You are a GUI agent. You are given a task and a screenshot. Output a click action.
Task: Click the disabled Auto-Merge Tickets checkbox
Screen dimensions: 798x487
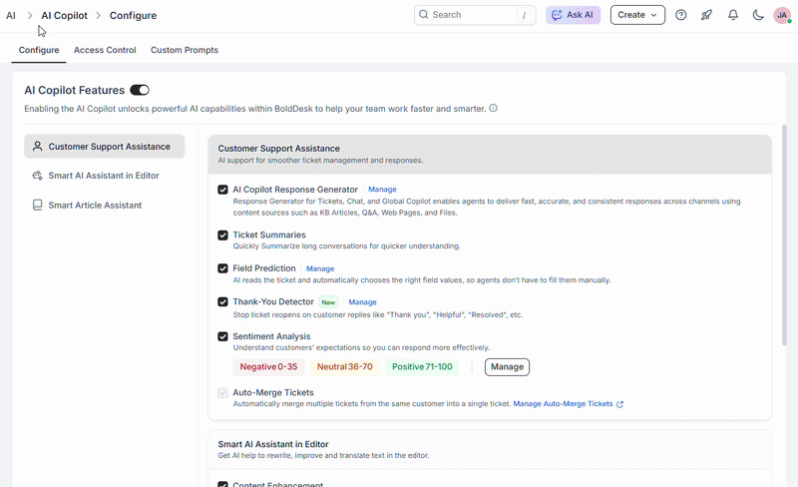(222, 393)
